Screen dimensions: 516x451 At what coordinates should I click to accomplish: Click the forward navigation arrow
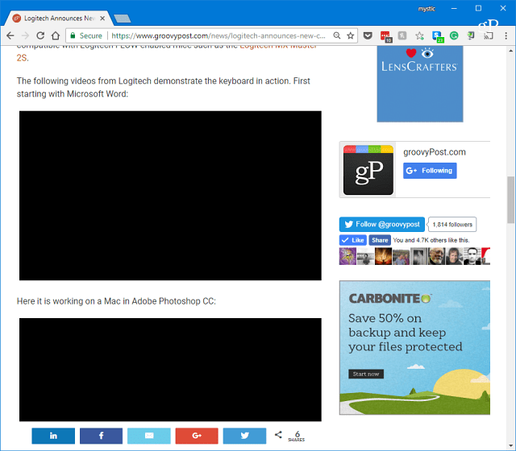(25, 35)
